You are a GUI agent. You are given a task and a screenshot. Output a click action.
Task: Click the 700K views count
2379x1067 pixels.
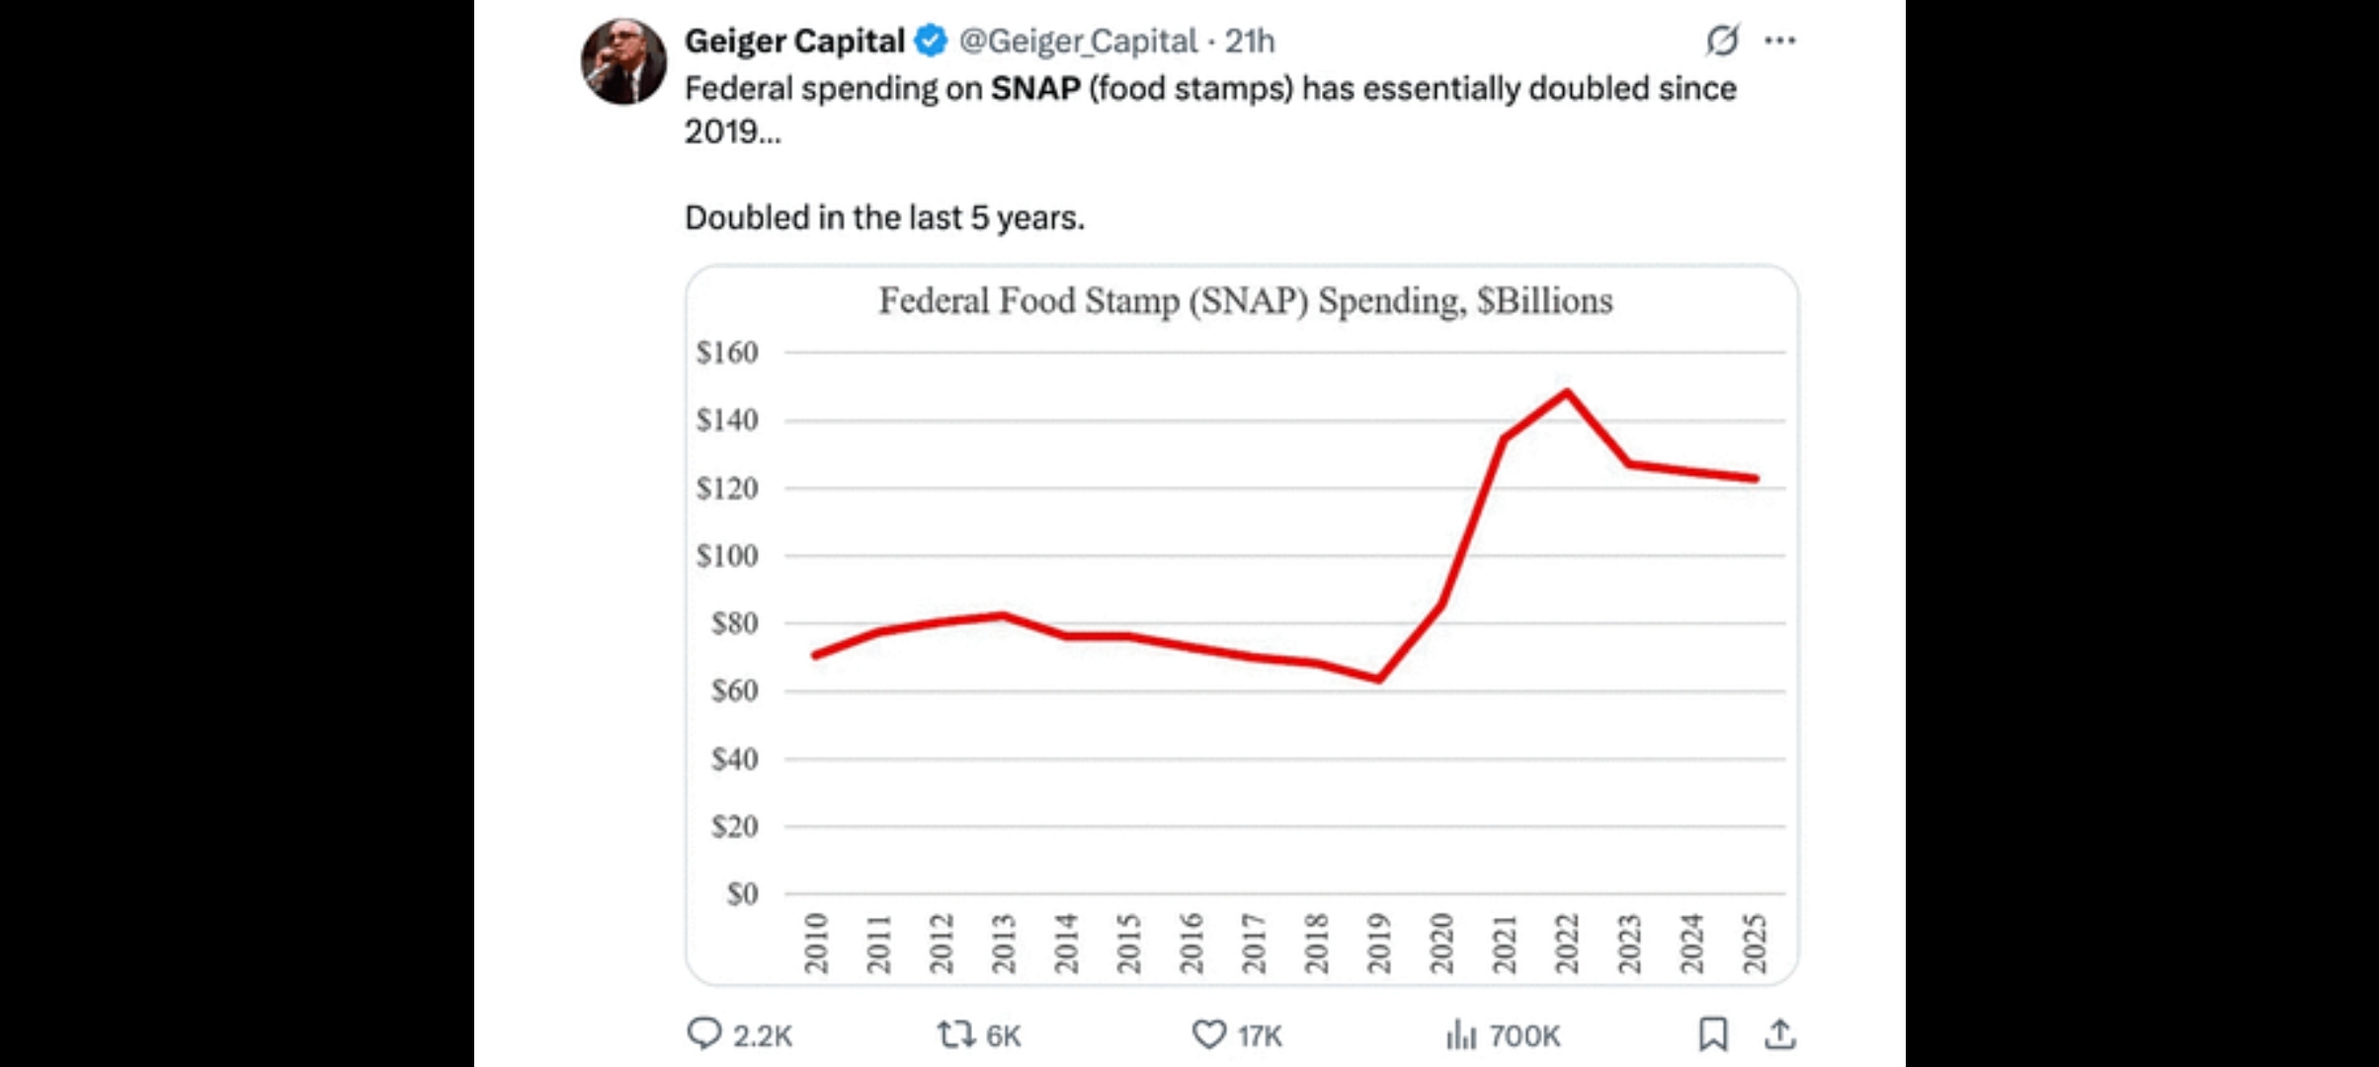pos(1524,1035)
